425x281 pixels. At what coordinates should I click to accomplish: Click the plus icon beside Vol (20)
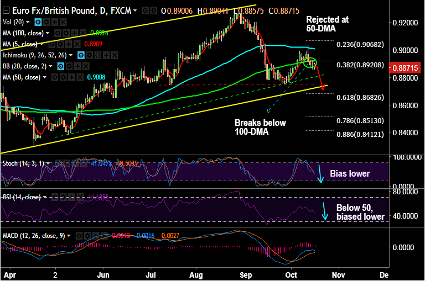55,22
